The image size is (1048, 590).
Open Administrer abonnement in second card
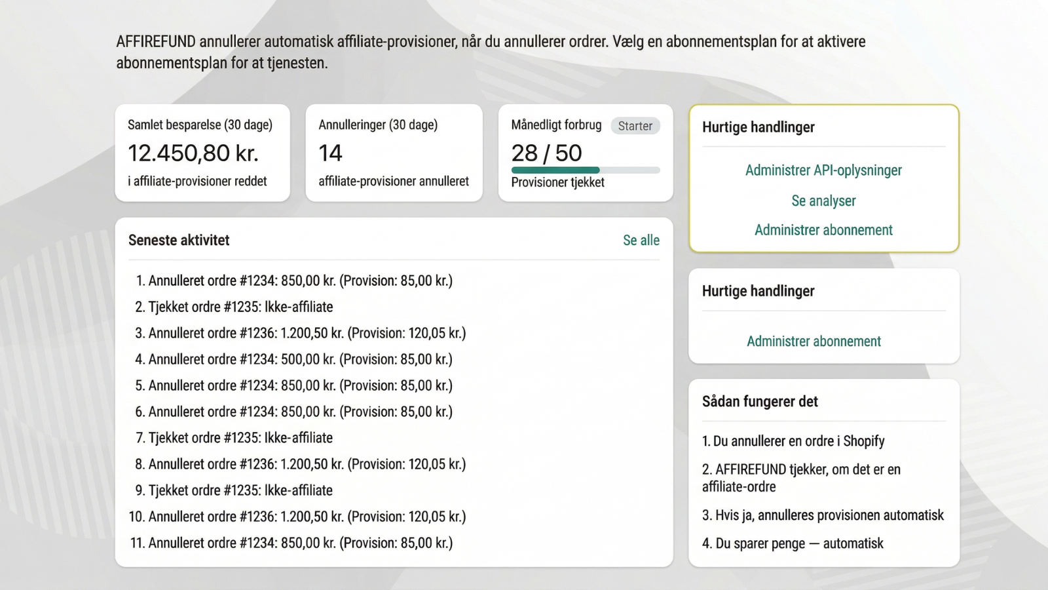point(814,341)
